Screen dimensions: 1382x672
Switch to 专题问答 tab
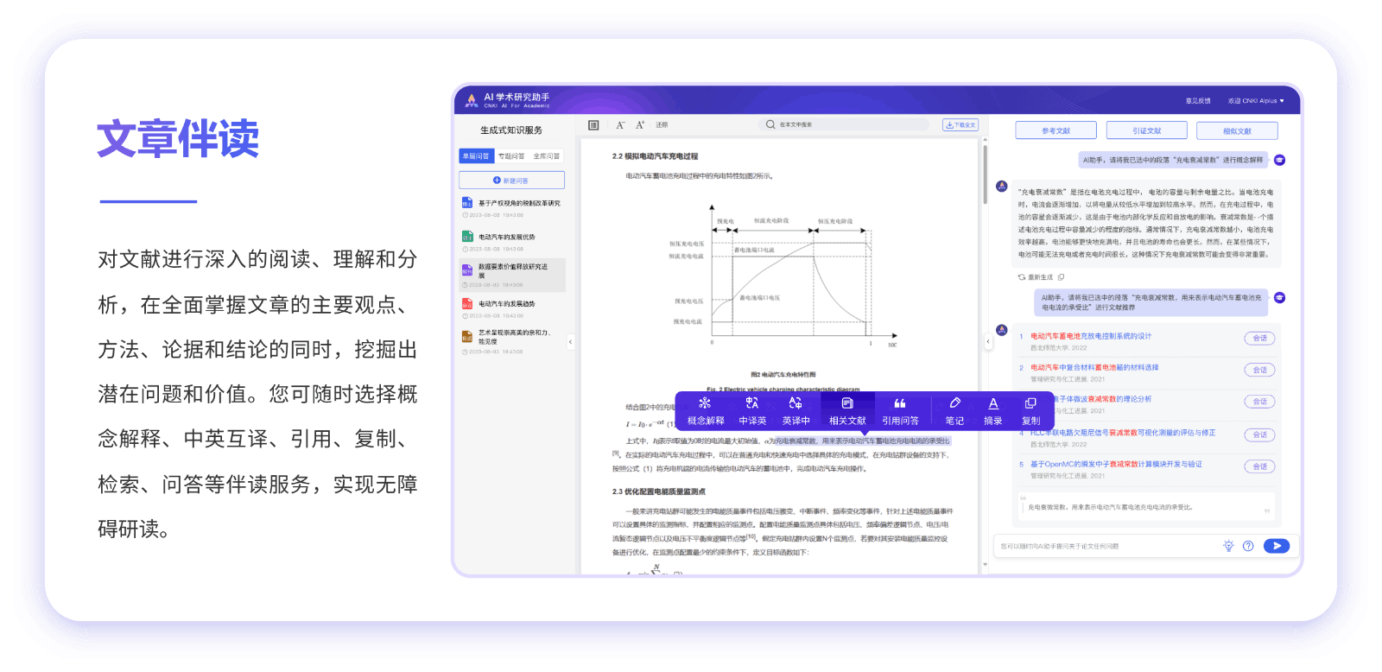click(x=511, y=156)
